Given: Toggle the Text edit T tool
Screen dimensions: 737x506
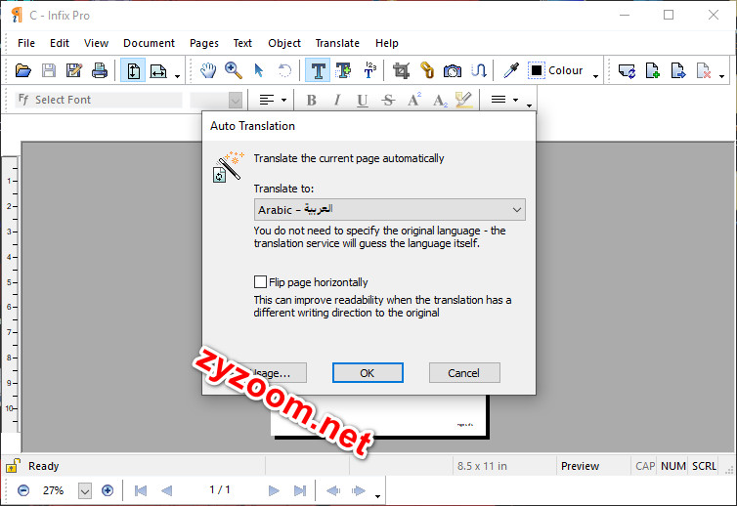Looking at the screenshot, I should [318, 71].
